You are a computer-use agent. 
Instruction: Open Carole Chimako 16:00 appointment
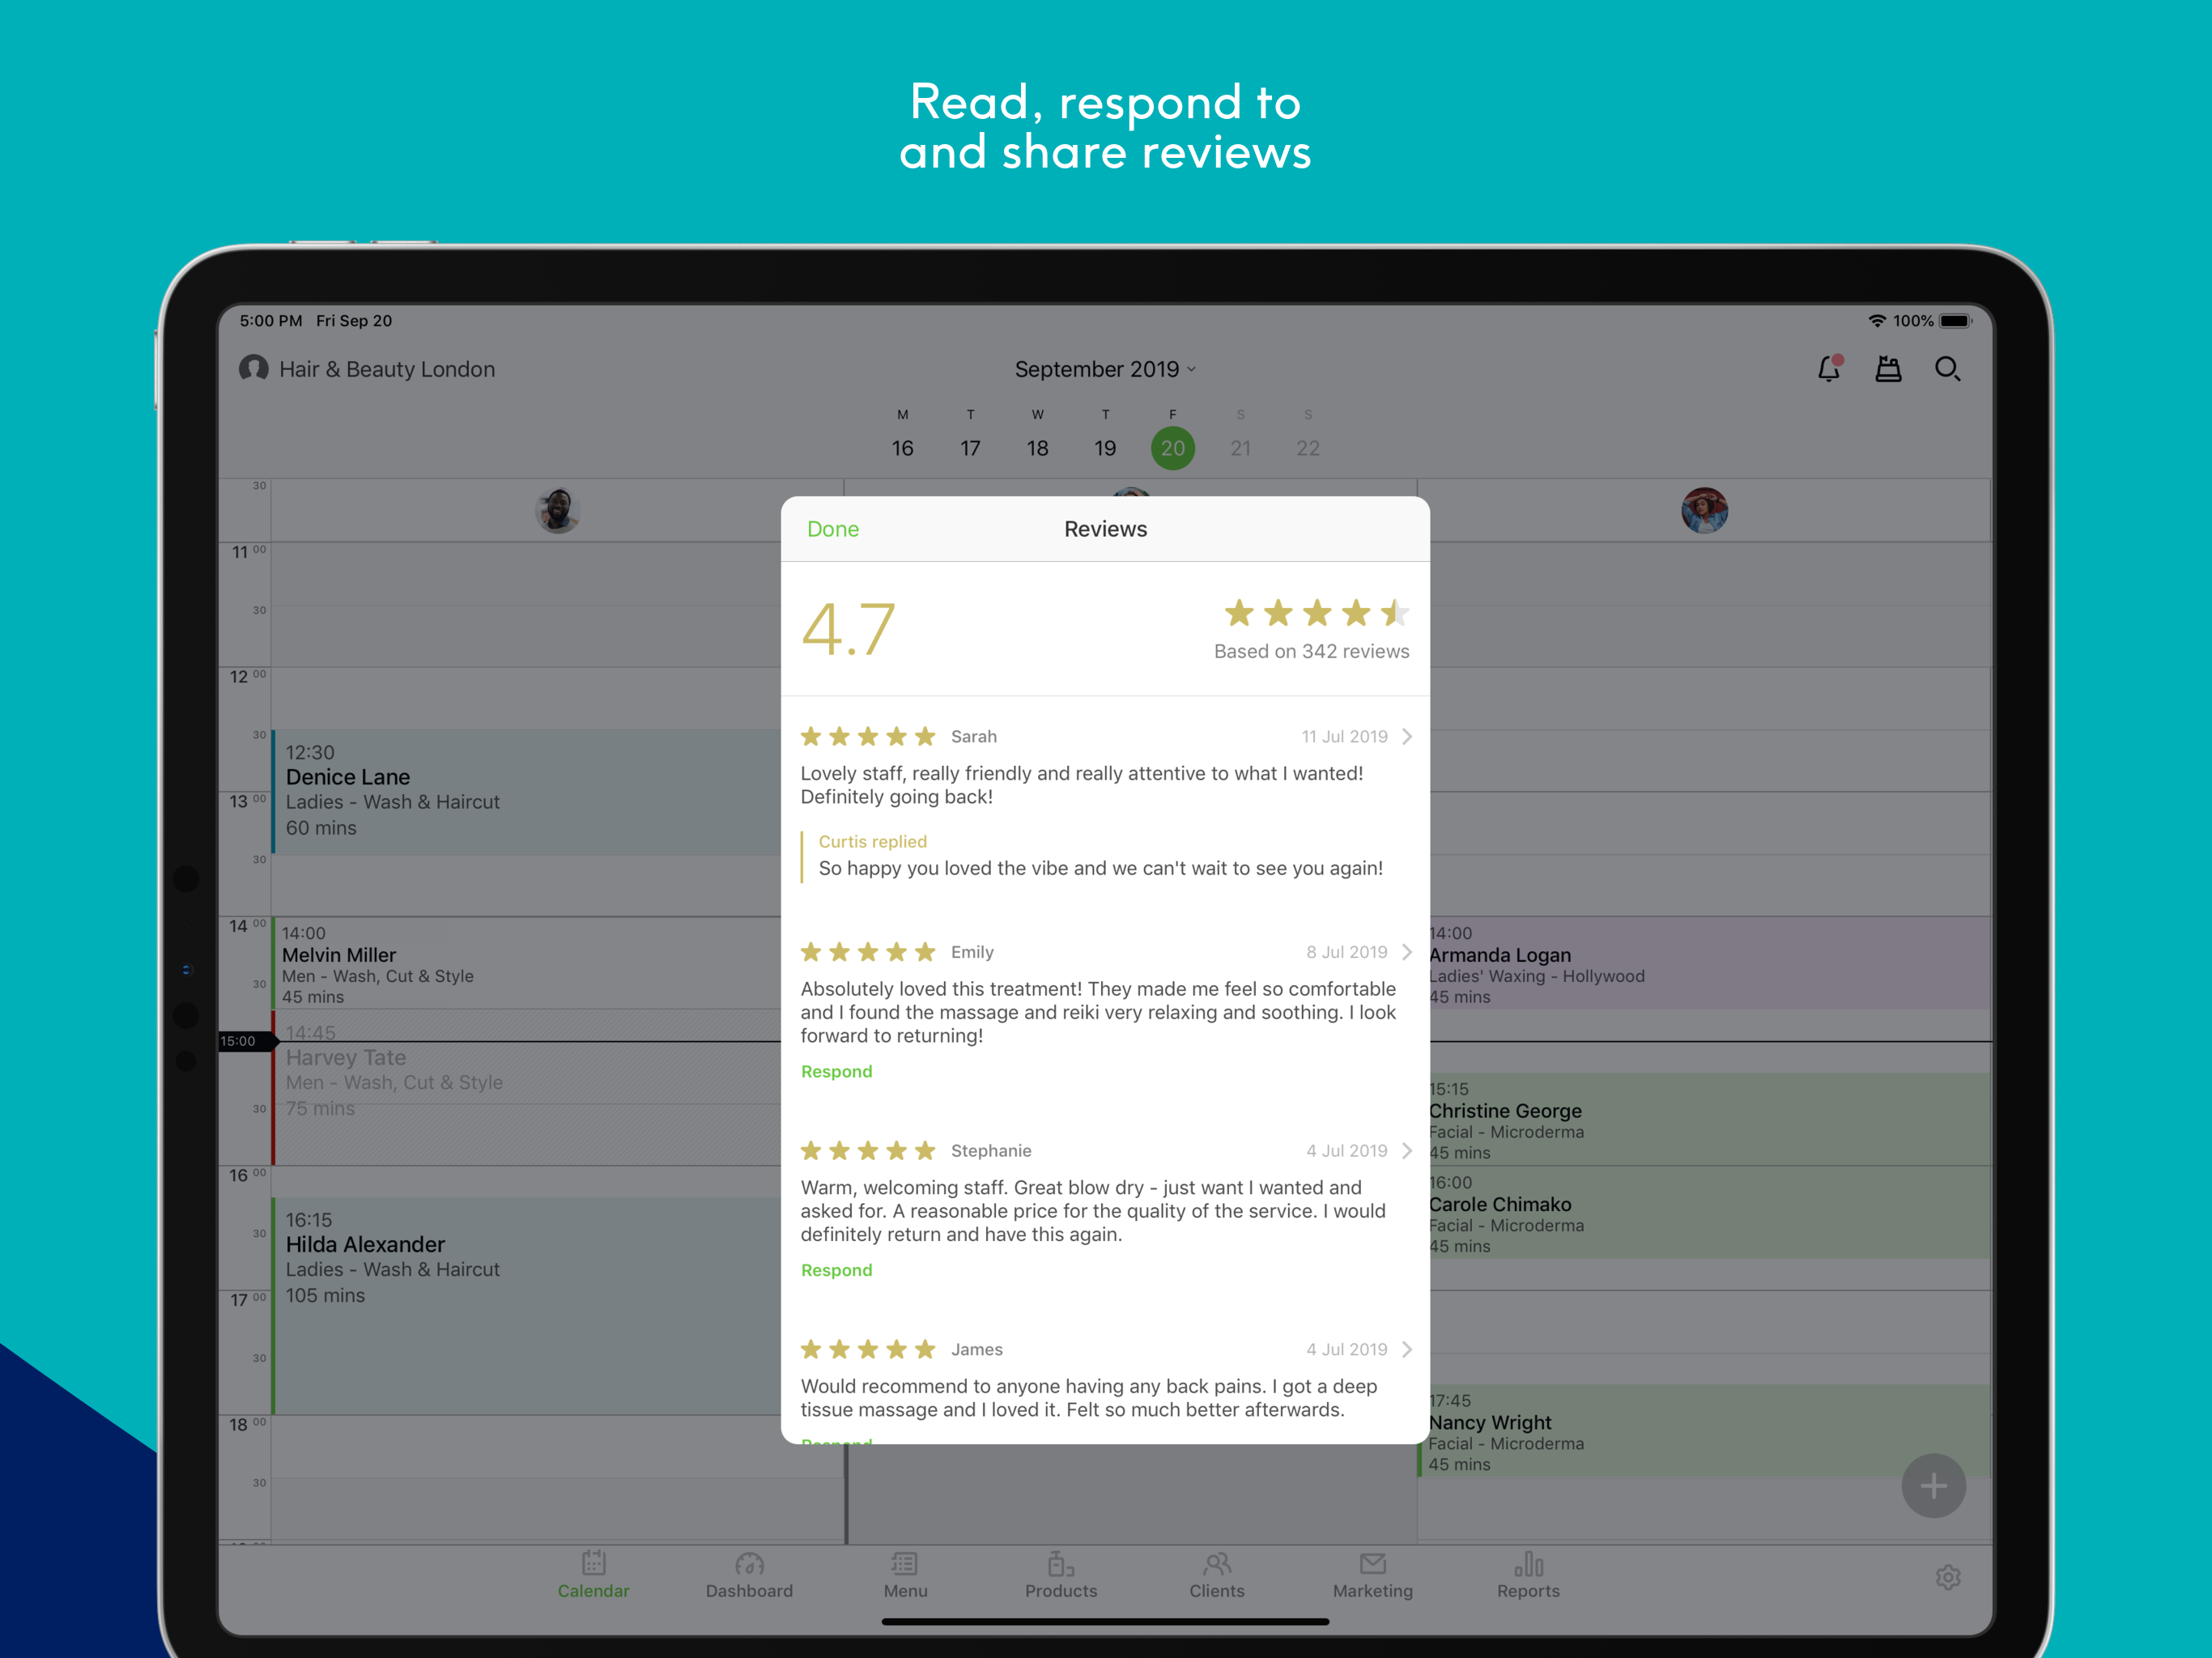(x=1708, y=1212)
